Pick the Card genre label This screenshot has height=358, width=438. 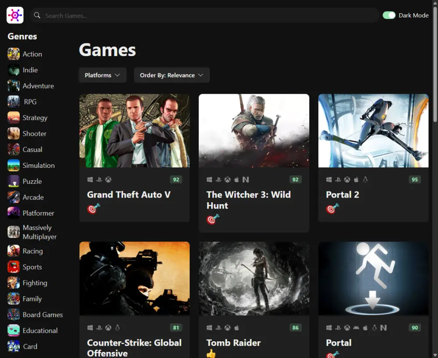pos(30,347)
